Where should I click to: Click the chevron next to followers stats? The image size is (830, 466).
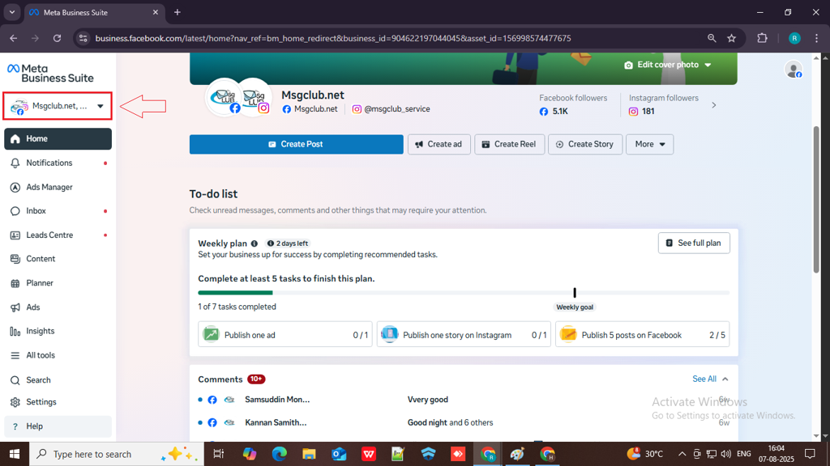pyautogui.click(x=713, y=105)
